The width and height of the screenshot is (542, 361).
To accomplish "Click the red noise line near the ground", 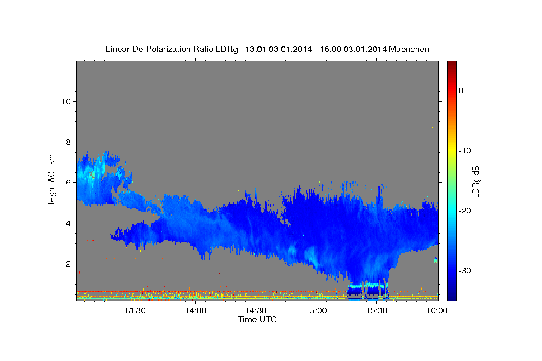I will click(x=211, y=291).
